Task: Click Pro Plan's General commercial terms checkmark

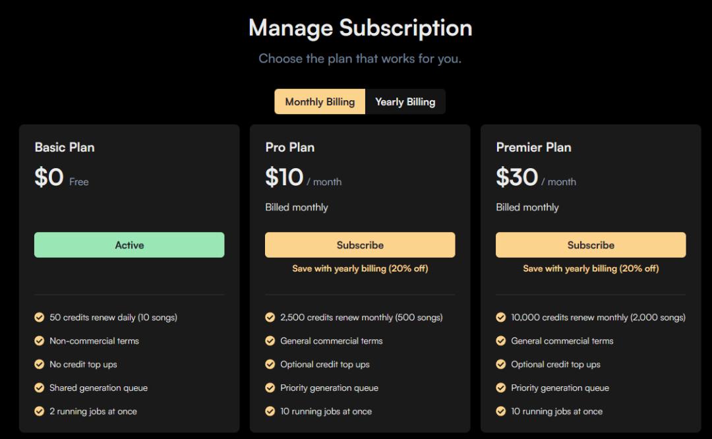Action: point(270,341)
